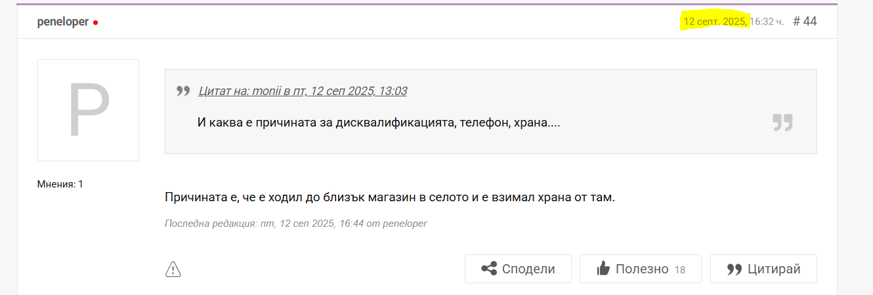The height and width of the screenshot is (295, 873).
Task: Open the post number # 44 permalink
Action: coord(805,22)
